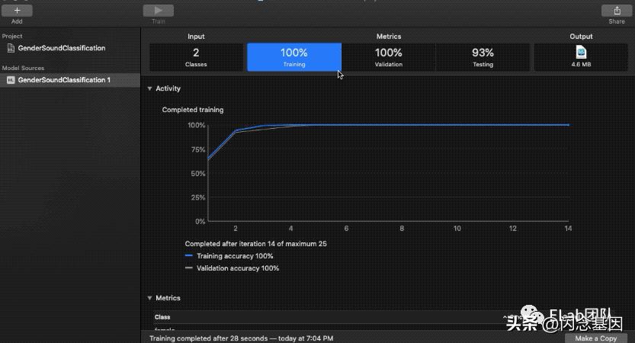Image resolution: width=635 pixels, height=343 pixels.
Task: Click the blue Training accuracy legend line
Action: pyautogui.click(x=189, y=256)
